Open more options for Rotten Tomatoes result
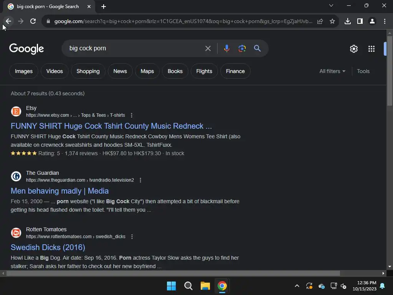The height and width of the screenshot is (295, 393). (x=132, y=237)
